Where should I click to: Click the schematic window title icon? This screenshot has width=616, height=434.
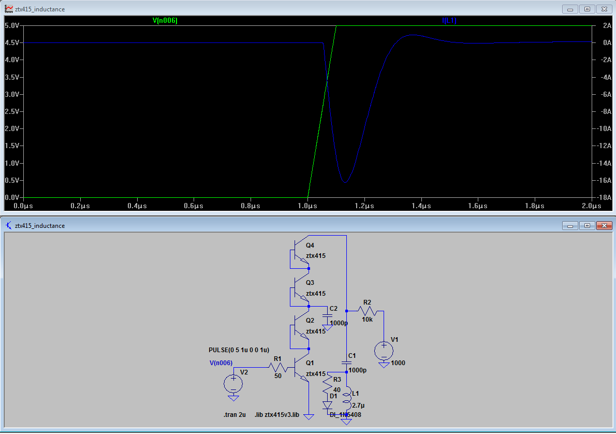point(9,225)
